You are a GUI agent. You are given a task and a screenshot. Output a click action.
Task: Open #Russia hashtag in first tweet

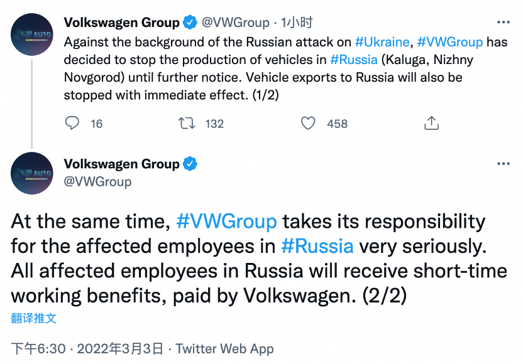[x=354, y=60]
